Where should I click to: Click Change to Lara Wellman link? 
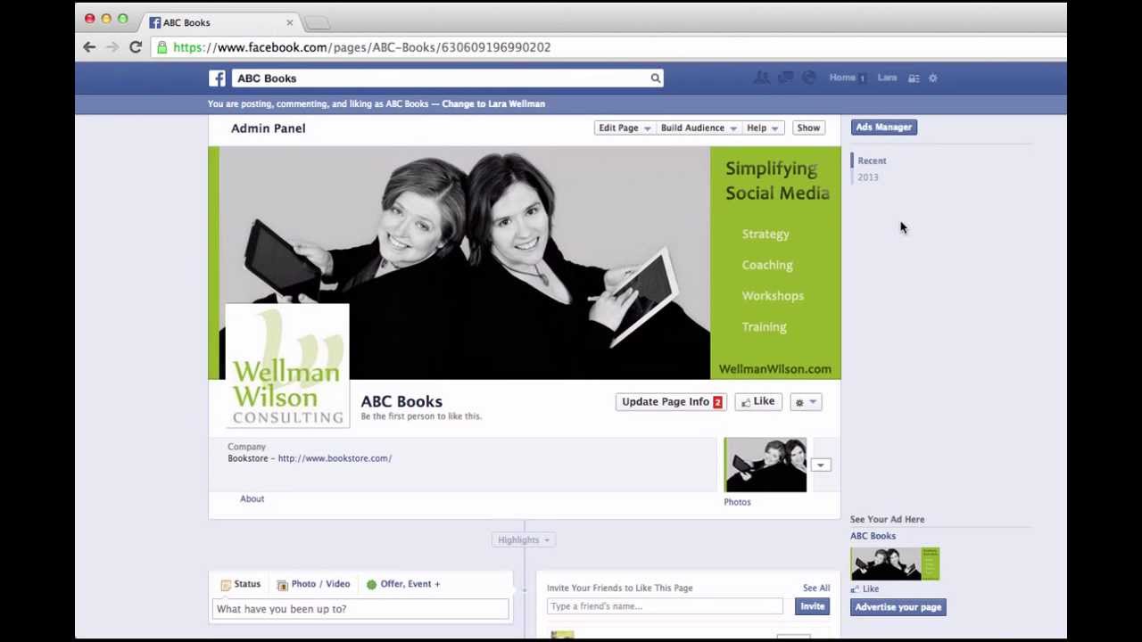click(493, 103)
